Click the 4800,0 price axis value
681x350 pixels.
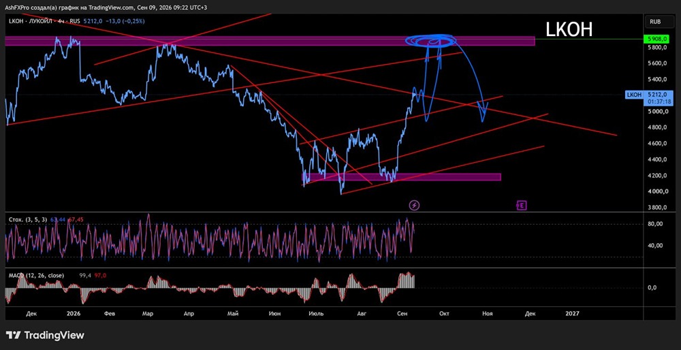pyautogui.click(x=658, y=127)
